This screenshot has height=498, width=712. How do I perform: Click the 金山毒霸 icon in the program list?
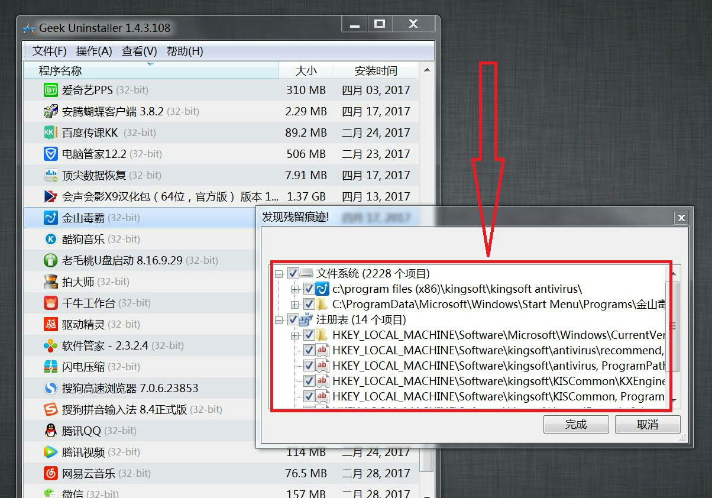[x=51, y=218]
